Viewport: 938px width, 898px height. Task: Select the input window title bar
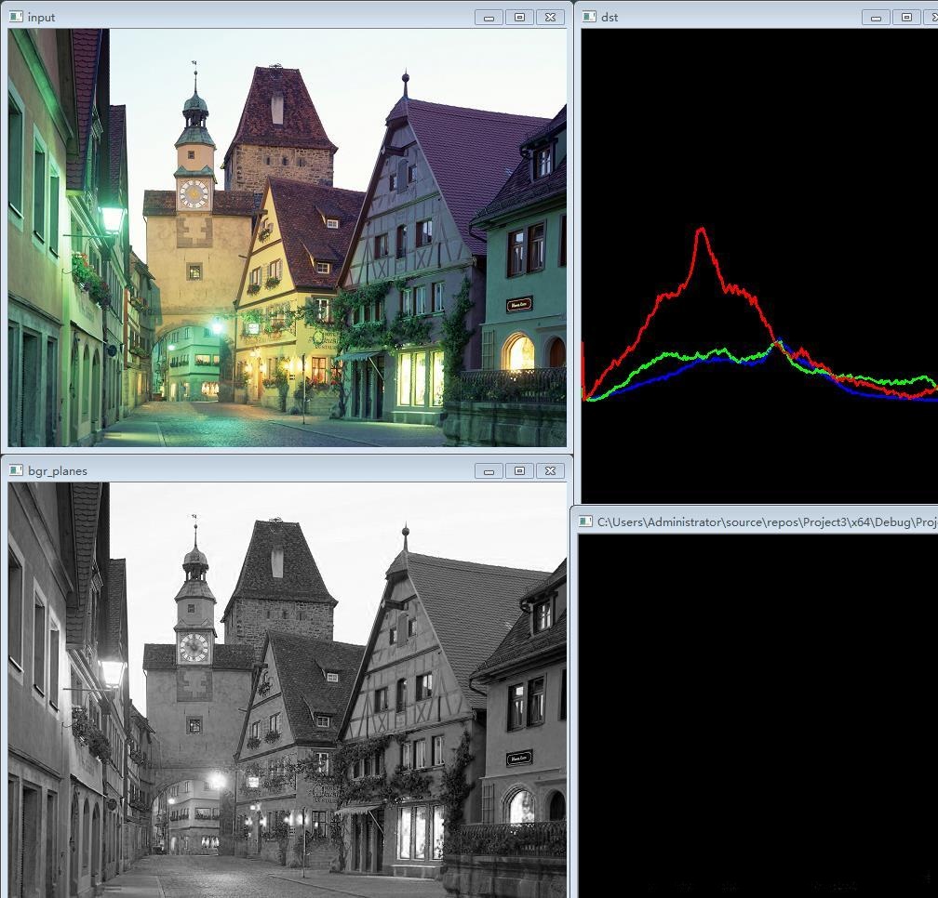(251, 17)
